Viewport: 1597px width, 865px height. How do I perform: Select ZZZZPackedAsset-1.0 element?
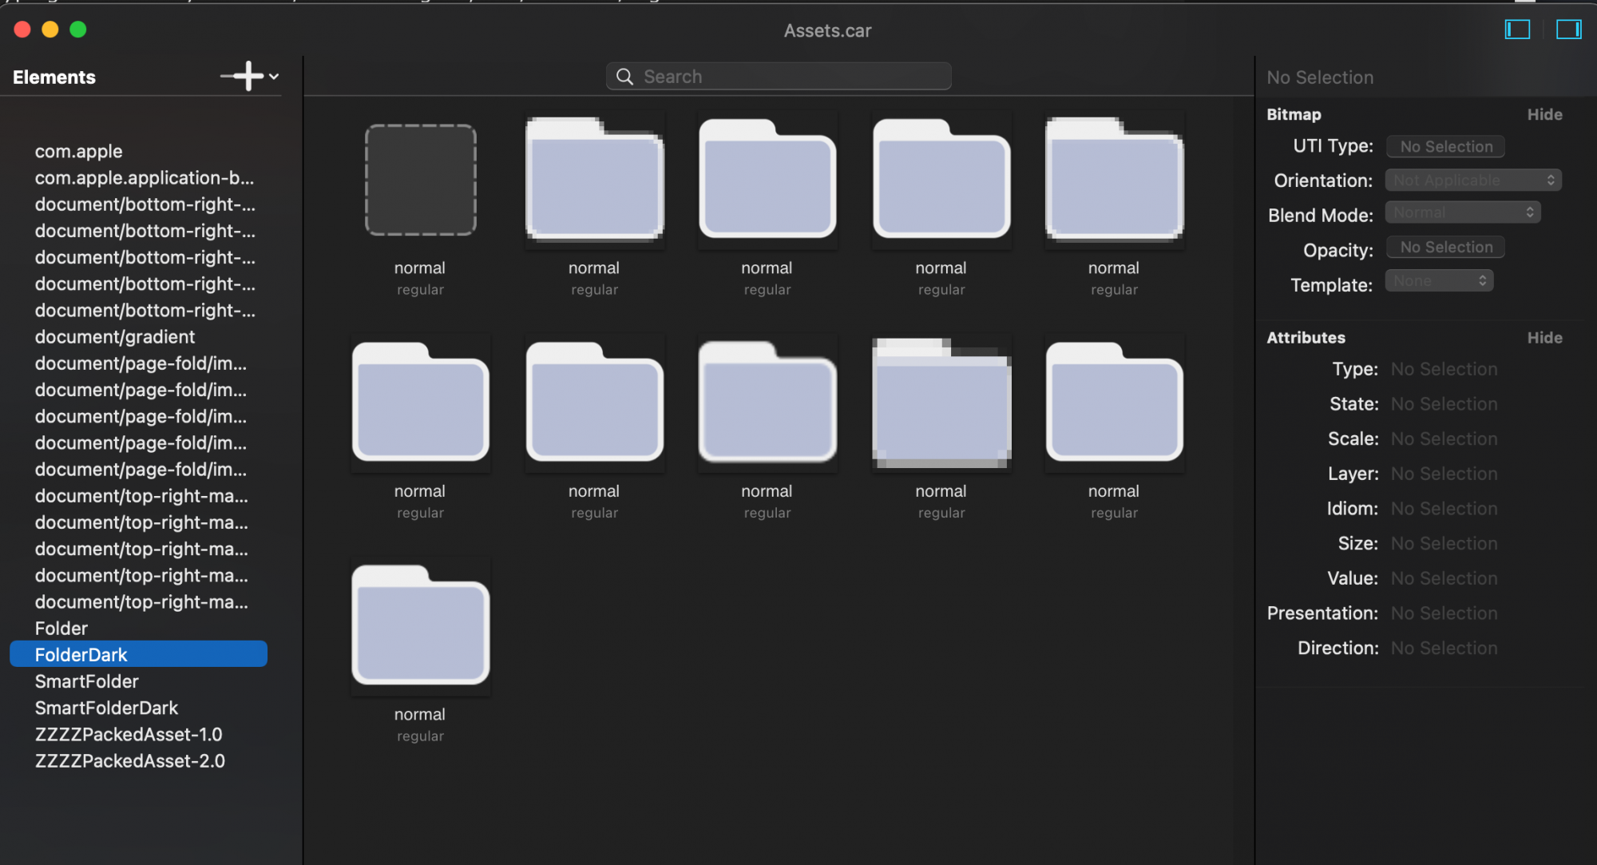click(x=128, y=734)
